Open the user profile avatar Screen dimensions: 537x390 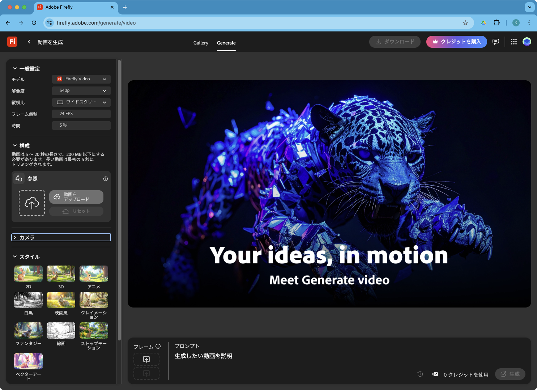tap(527, 42)
